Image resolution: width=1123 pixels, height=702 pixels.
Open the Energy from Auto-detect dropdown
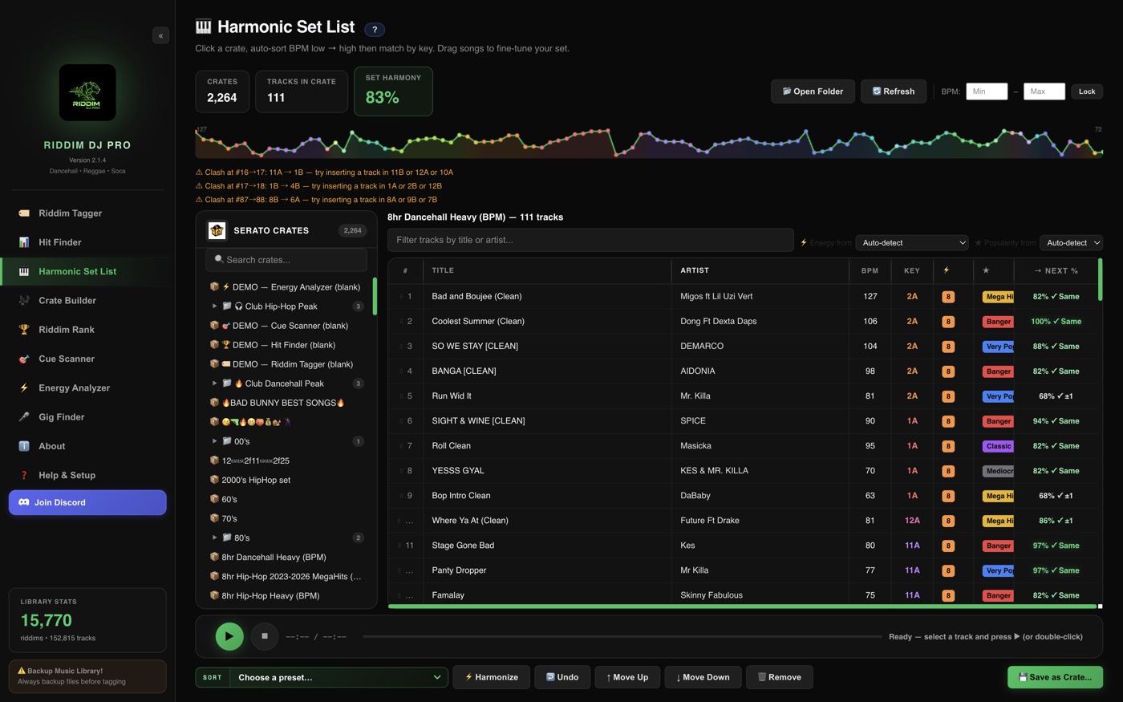[912, 242]
